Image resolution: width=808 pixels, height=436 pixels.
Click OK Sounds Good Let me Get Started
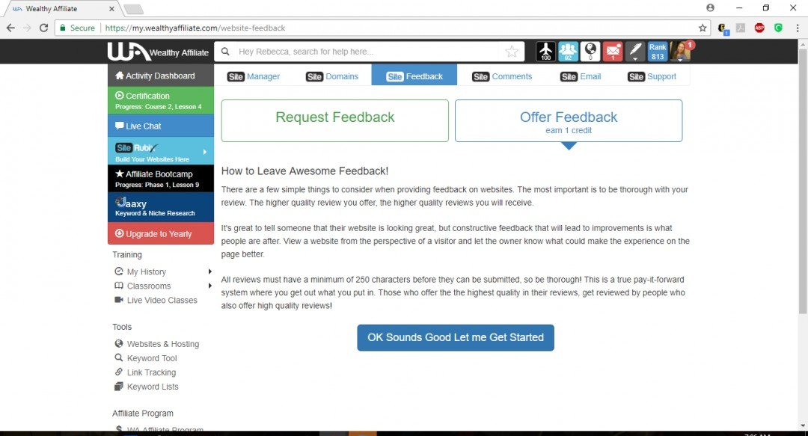(456, 337)
